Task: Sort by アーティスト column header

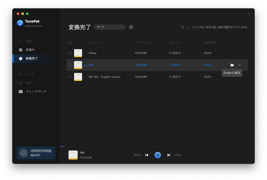Action: [143, 43]
